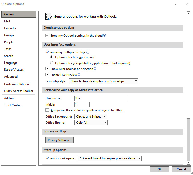Click the General options header icon
This screenshot has width=193, height=175.
(49, 16)
